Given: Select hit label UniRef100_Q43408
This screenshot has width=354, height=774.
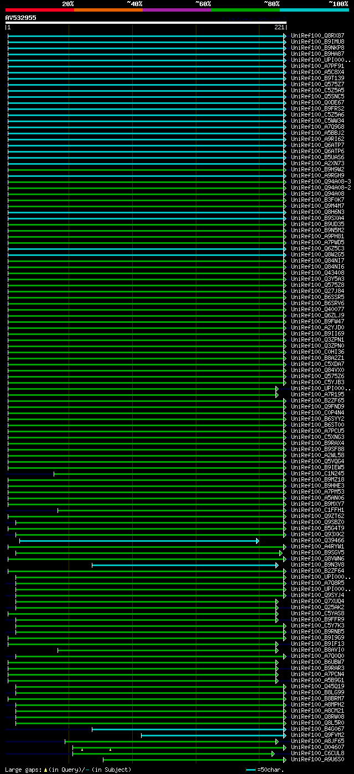Looking at the screenshot, I should pos(317,273).
